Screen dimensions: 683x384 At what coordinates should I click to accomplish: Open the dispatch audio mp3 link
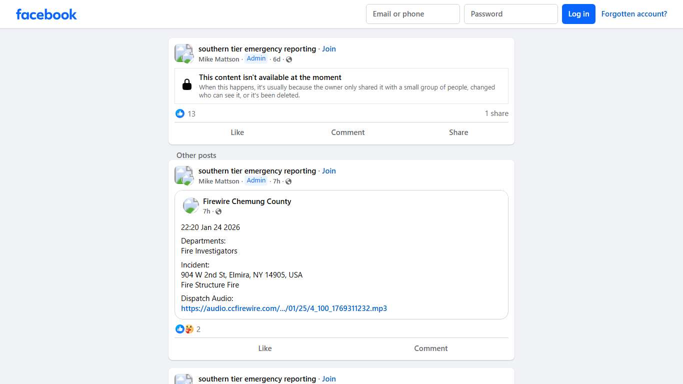point(284,308)
